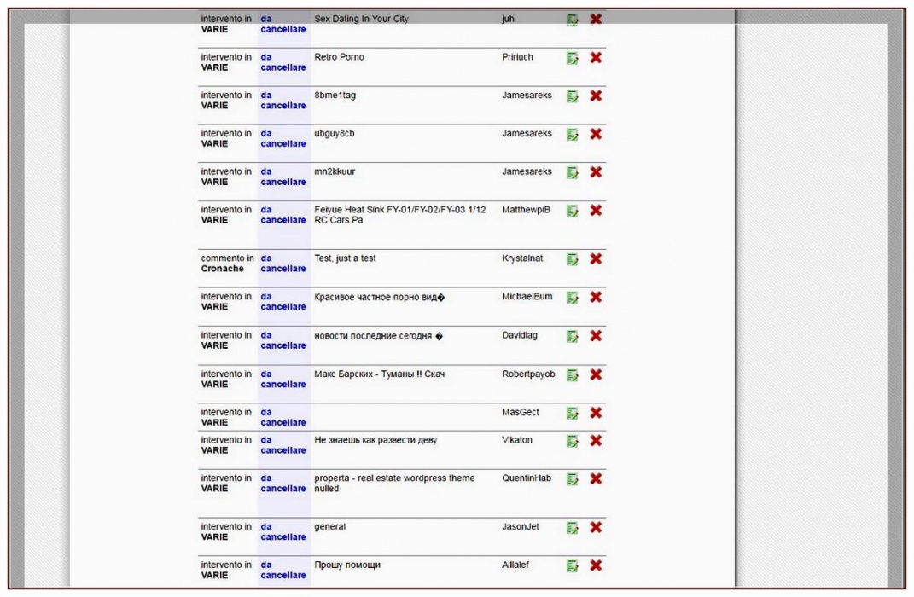
Task: Click the username 'Vikaton'
Action: (517, 440)
